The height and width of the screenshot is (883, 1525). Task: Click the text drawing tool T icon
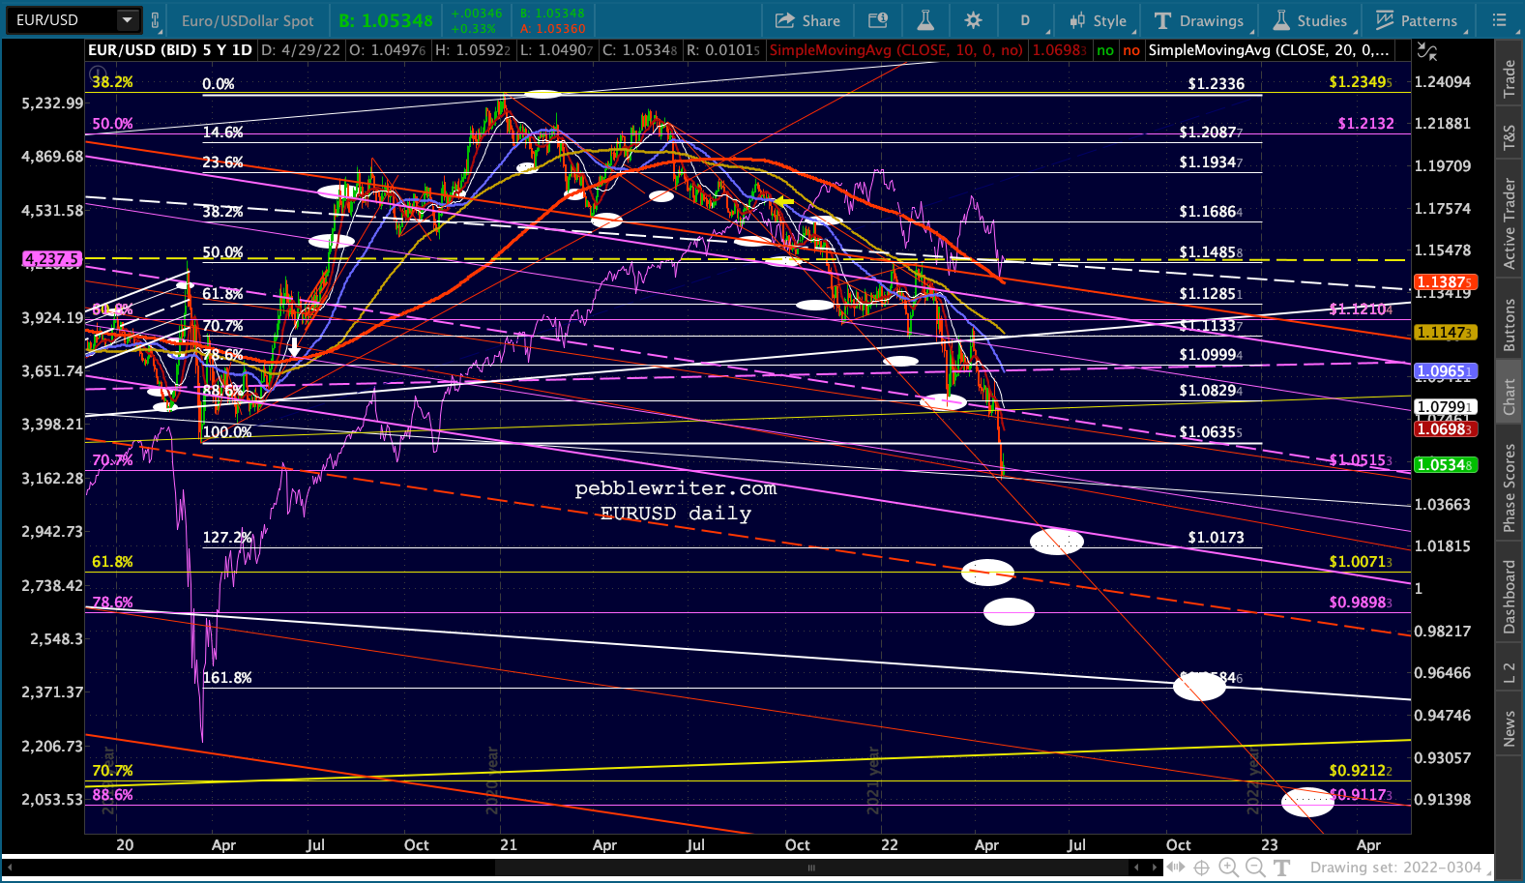(1282, 868)
